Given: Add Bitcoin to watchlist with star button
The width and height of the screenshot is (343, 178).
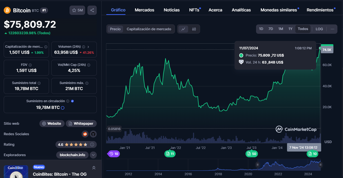Looking at the screenshot, I should pyautogui.click(x=77, y=10).
